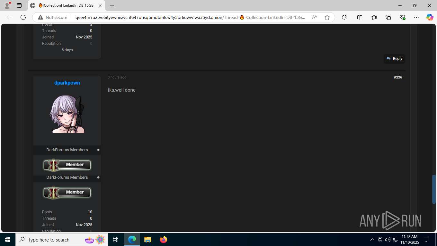Click the "3 hours ago" timestamp
The width and height of the screenshot is (437, 246).
pos(117,77)
